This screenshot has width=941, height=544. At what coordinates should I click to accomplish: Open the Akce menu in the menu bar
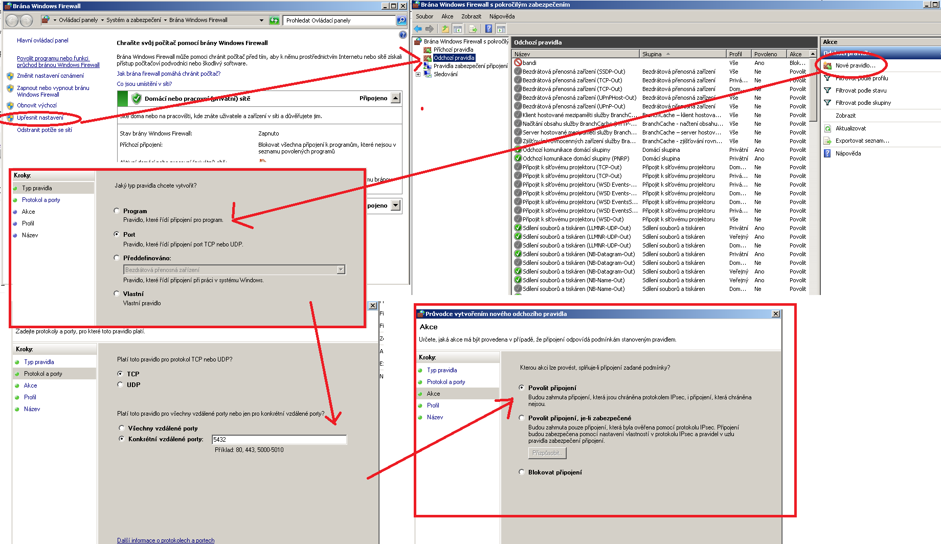click(x=447, y=16)
